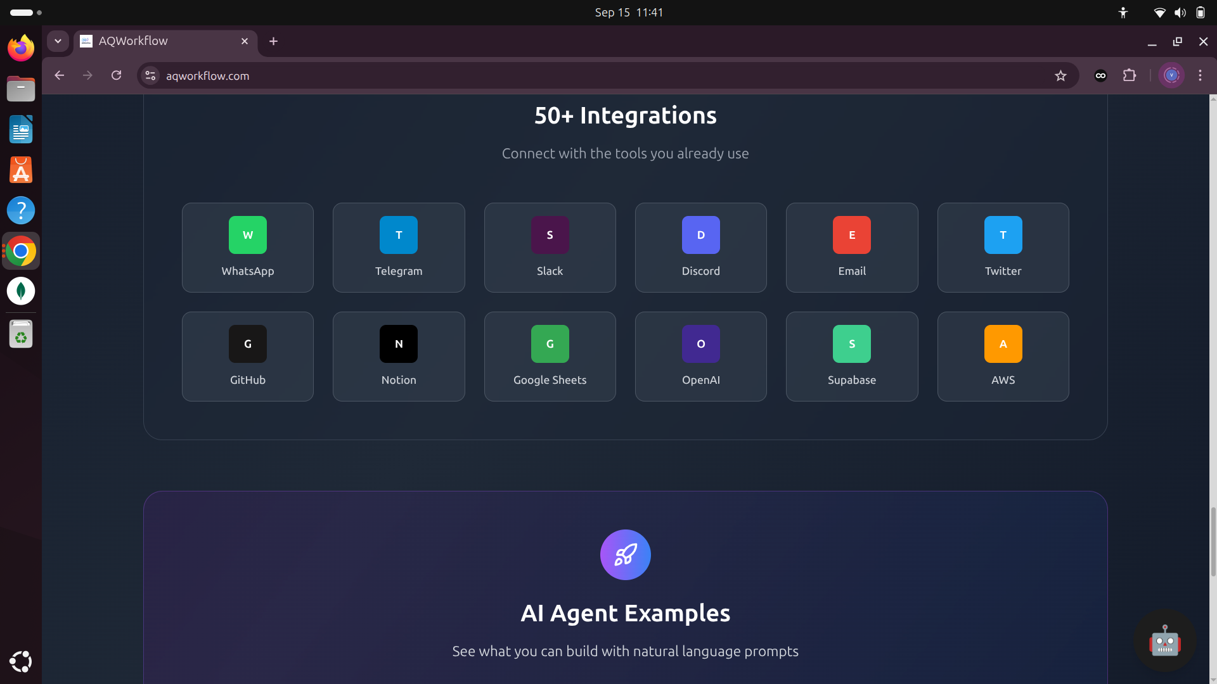The height and width of the screenshot is (684, 1217).
Task: Open MongoDB Compass from the dock
Action: pos(21,291)
